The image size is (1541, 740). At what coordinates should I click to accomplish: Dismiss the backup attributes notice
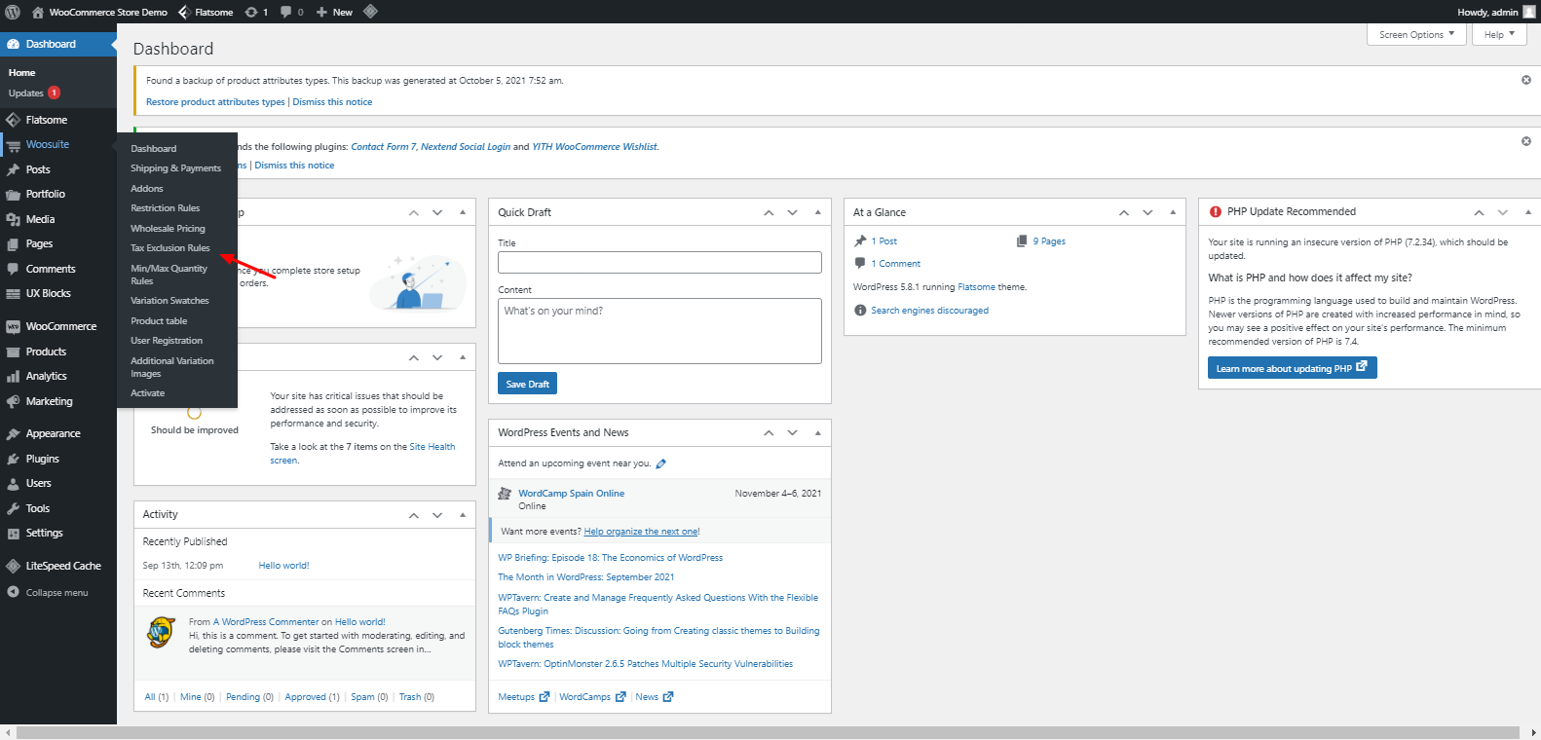coord(1526,80)
